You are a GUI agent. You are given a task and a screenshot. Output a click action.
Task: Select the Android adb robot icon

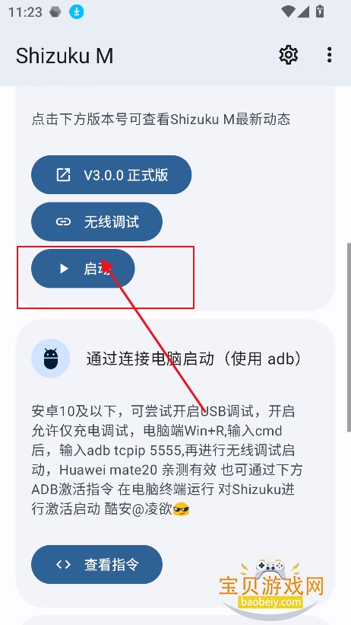coord(51,359)
